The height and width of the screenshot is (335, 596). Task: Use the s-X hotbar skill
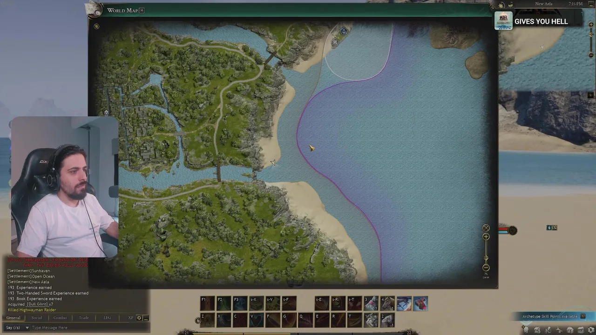256,303
